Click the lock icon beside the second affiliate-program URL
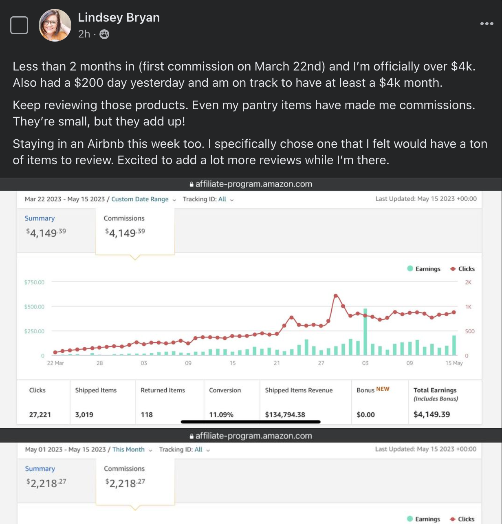 (x=192, y=436)
